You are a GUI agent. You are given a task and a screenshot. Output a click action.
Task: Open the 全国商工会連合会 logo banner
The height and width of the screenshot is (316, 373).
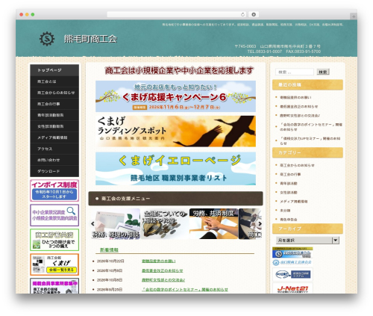pos(292,253)
